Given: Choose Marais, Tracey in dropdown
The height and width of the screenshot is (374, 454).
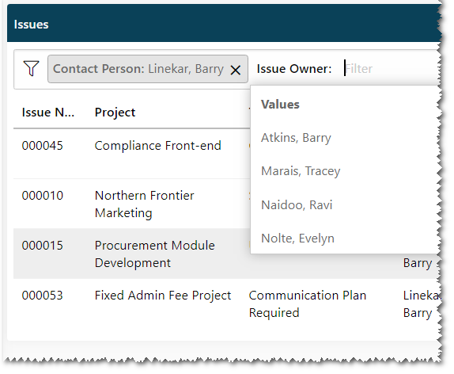Looking at the screenshot, I should point(301,171).
